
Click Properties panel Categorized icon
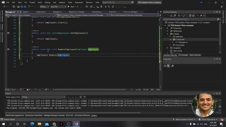point(165,66)
